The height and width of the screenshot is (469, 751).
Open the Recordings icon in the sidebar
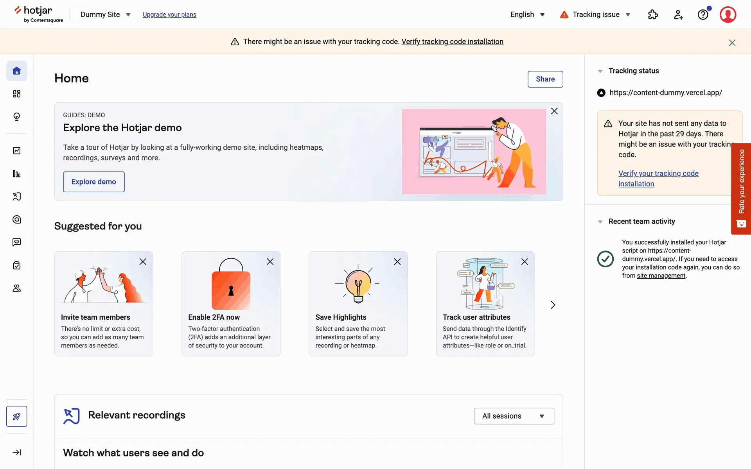[16, 197]
